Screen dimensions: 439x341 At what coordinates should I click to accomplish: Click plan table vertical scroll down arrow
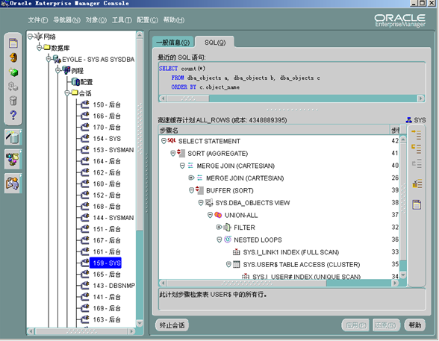[403, 275]
